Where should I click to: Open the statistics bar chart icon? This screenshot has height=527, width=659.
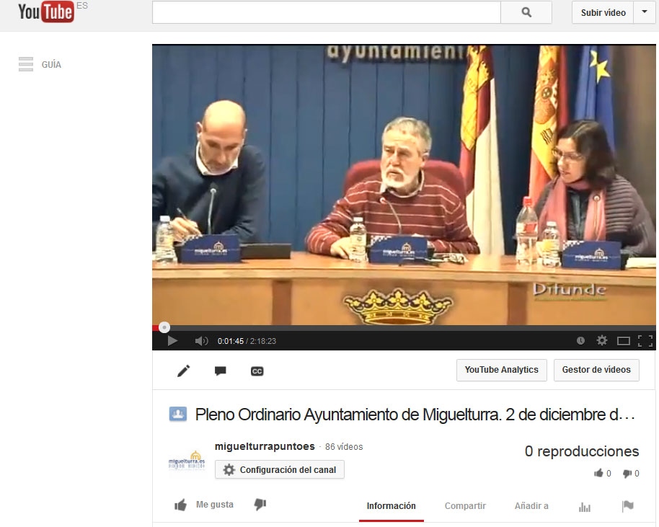tap(585, 507)
